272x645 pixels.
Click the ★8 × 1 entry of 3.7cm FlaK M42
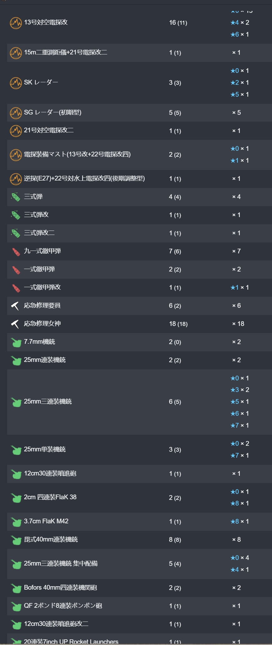[240, 521]
